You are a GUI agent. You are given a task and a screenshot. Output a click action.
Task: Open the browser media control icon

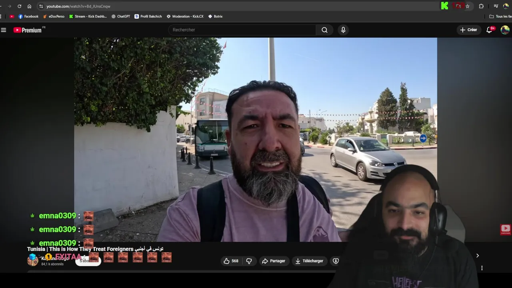[496, 6]
